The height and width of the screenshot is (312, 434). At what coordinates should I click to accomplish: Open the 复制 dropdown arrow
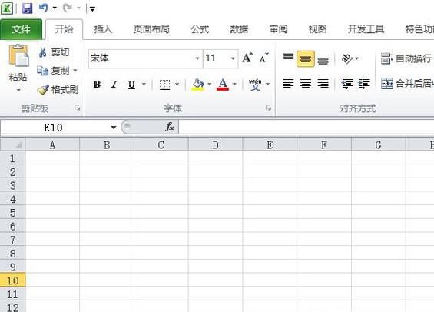[x=75, y=71]
